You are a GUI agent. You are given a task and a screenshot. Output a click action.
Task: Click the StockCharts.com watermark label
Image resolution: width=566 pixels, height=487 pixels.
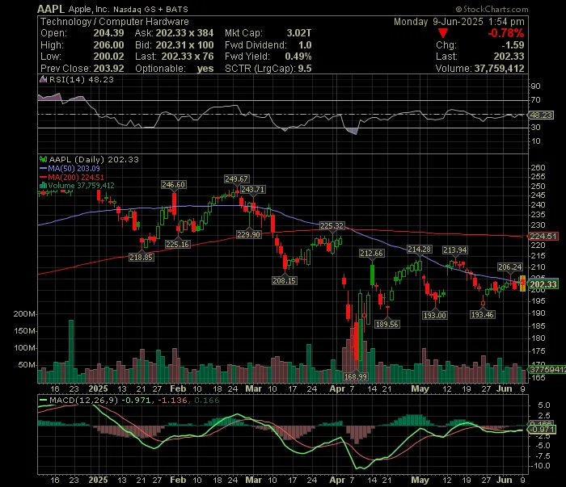tap(492, 9)
